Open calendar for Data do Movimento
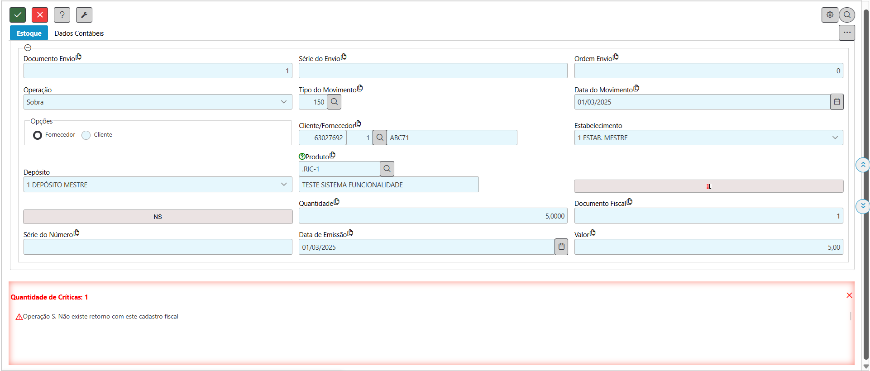The width and height of the screenshot is (870, 371). point(837,102)
